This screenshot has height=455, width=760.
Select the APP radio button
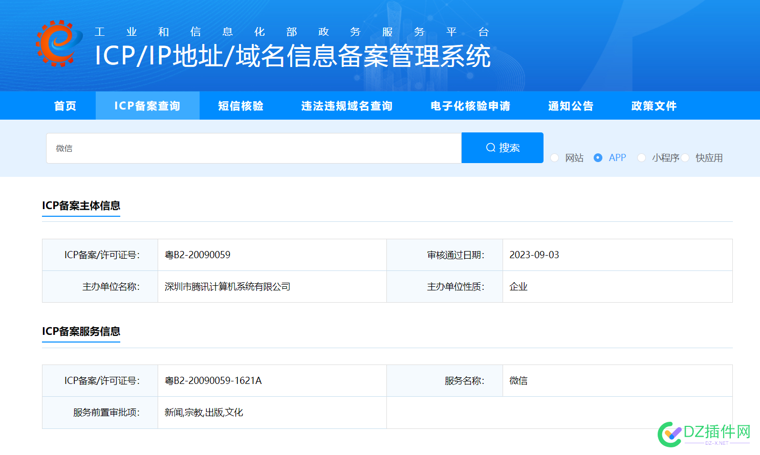pos(598,158)
